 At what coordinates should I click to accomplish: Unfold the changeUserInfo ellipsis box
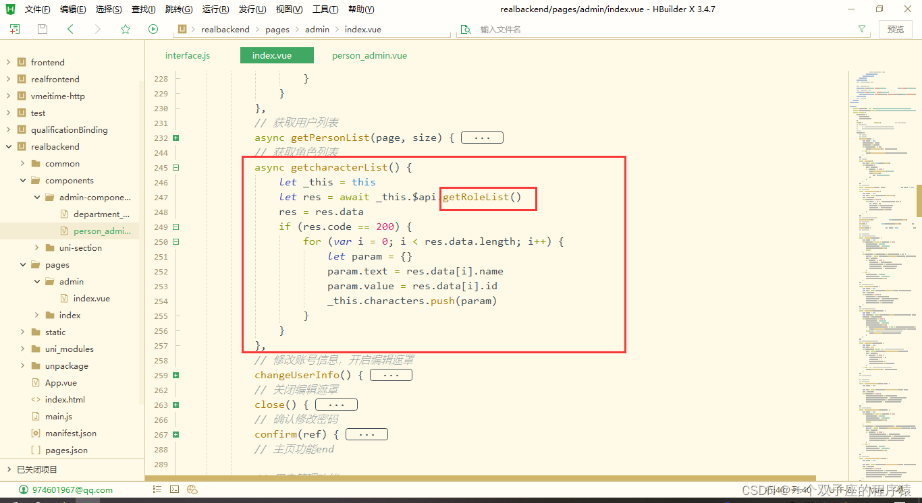(x=391, y=375)
